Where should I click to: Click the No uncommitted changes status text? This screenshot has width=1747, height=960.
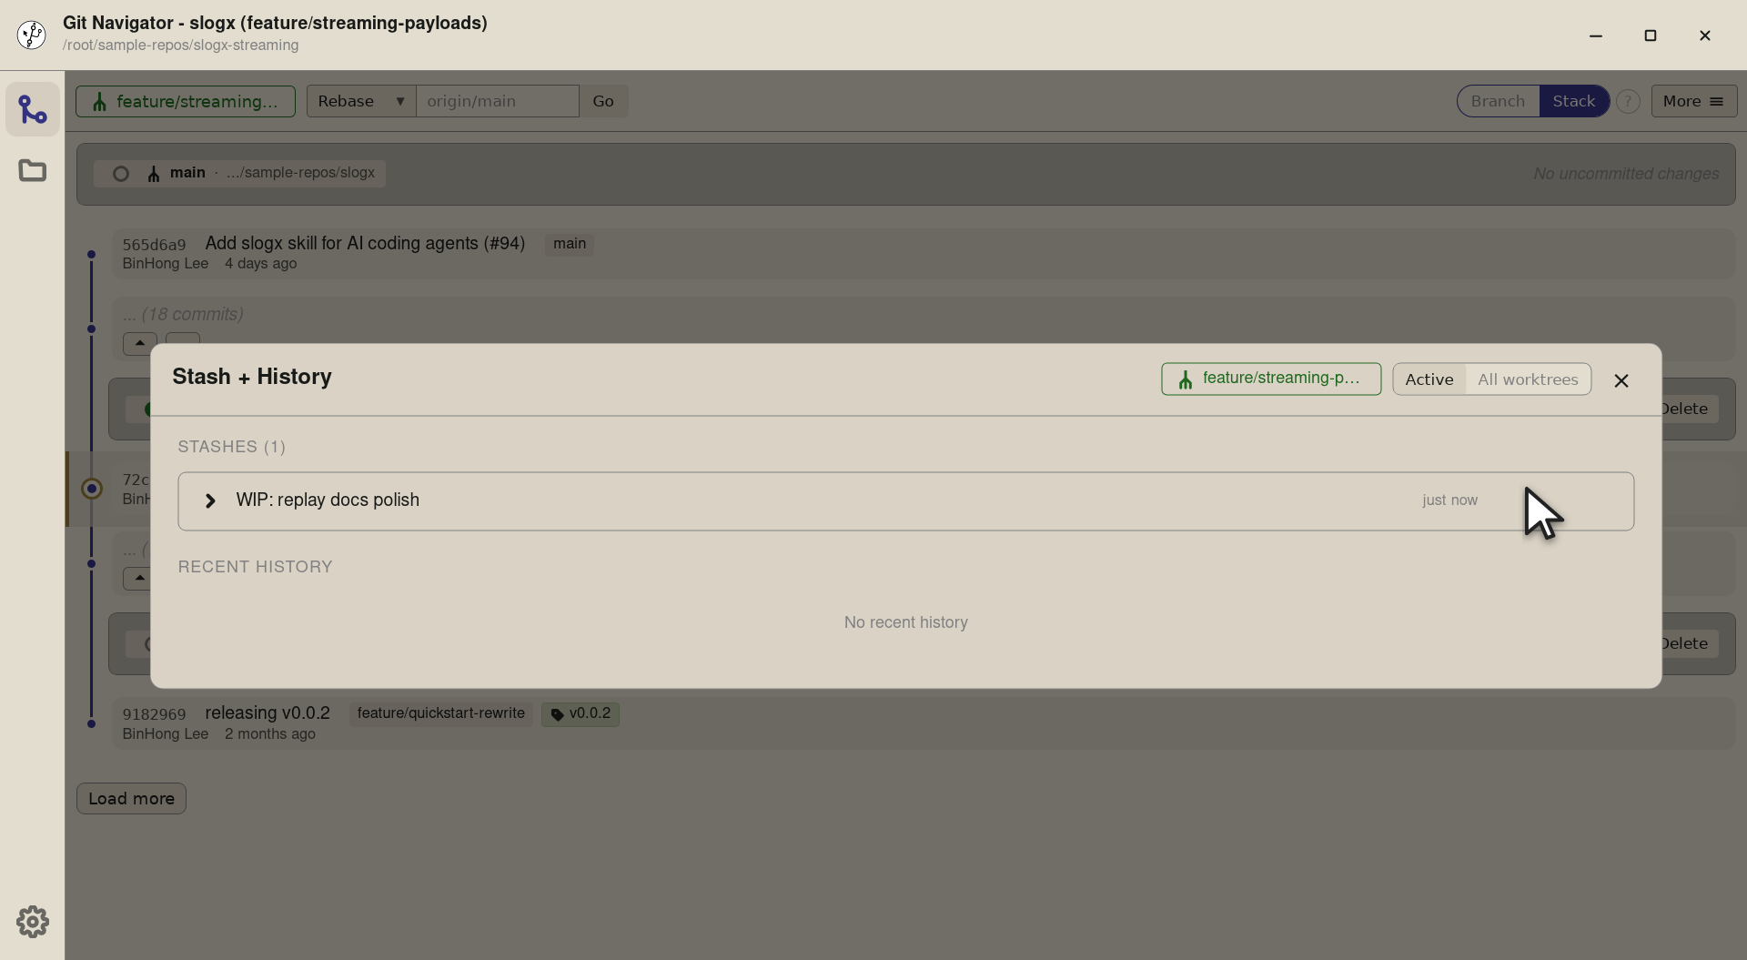pos(1626,174)
